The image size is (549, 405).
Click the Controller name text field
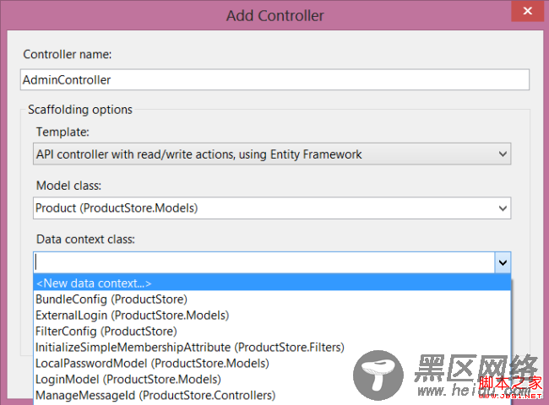pos(274,80)
